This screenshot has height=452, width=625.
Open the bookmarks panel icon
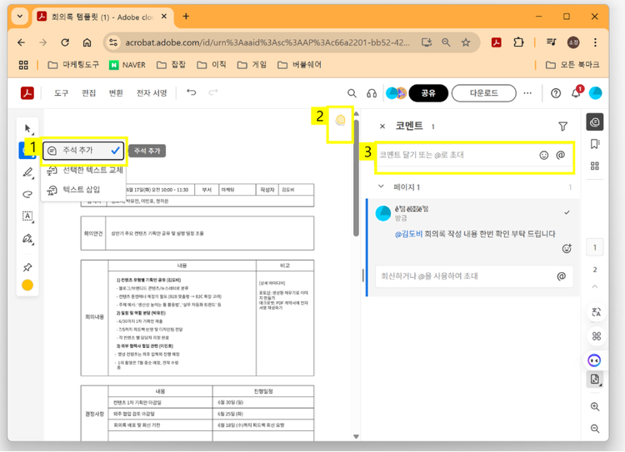pos(595,144)
